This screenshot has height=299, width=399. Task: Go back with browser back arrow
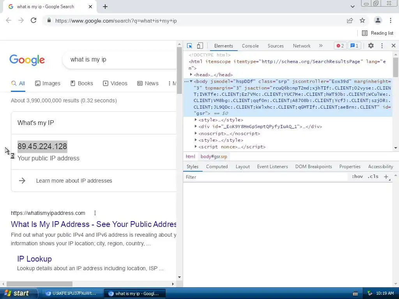click(x=9, y=20)
